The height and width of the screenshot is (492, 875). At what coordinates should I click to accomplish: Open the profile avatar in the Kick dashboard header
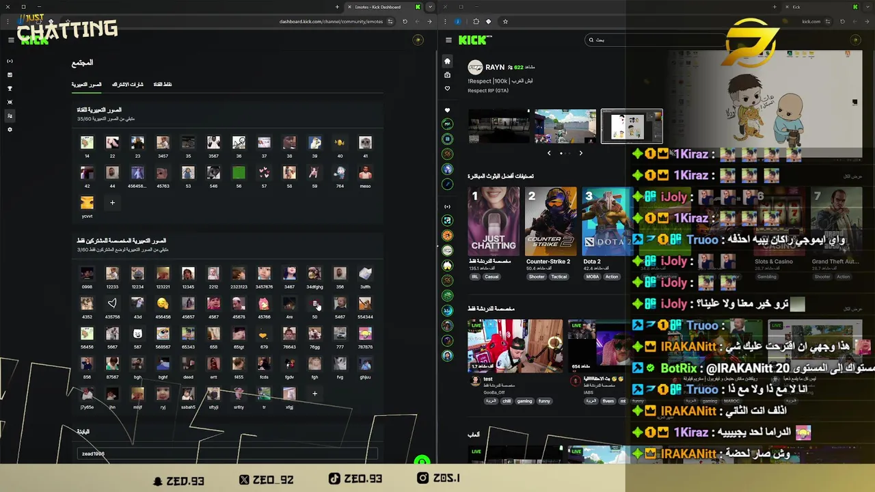point(418,40)
